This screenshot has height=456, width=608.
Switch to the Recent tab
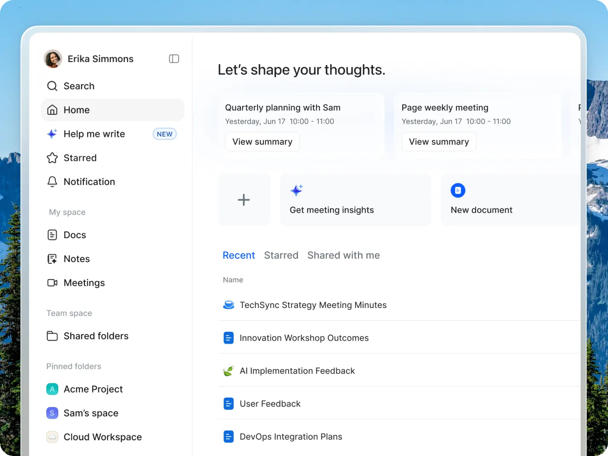point(239,255)
